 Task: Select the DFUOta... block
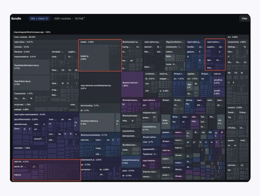point(232,128)
